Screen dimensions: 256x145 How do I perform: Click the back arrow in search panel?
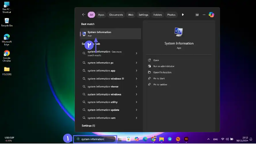[84, 15]
